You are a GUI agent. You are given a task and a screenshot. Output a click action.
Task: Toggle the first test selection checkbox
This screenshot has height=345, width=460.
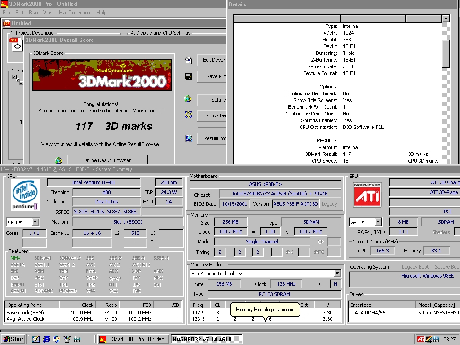click(x=14, y=77)
